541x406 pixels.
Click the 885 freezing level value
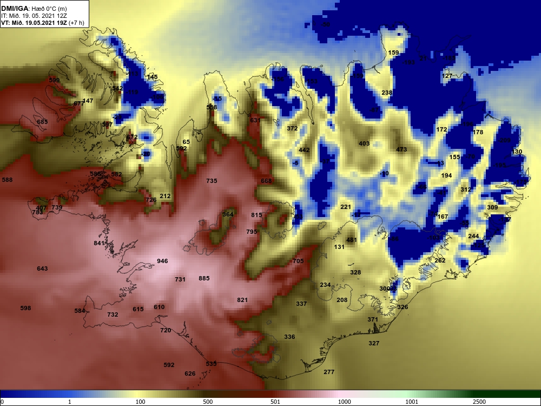pyautogui.click(x=204, y=278)
